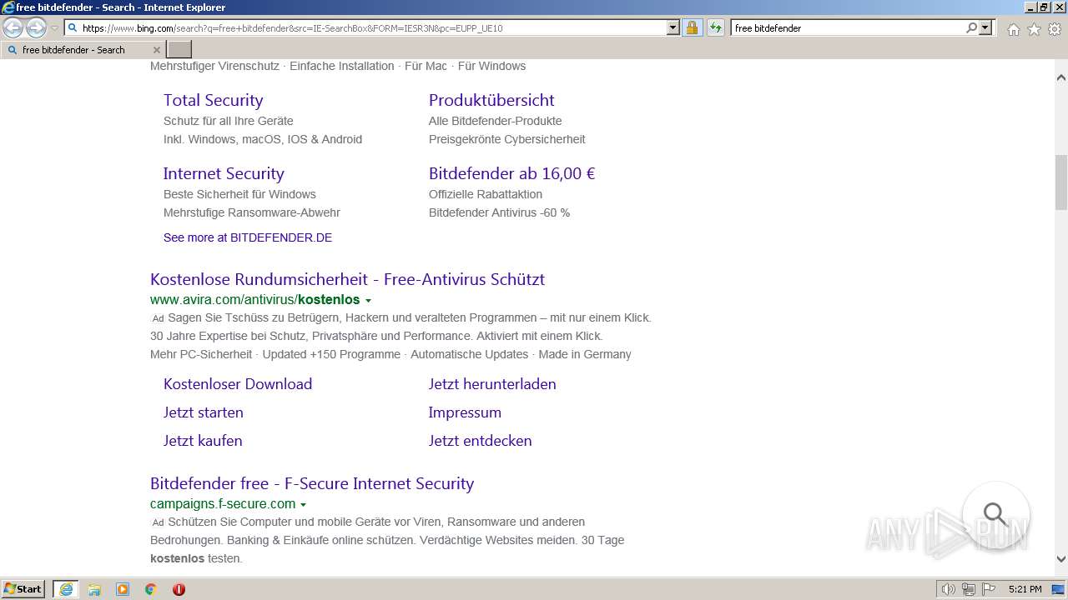
Task: Open Bitdefender free - F-Secure Internet Security result
Action: [312, 483]
